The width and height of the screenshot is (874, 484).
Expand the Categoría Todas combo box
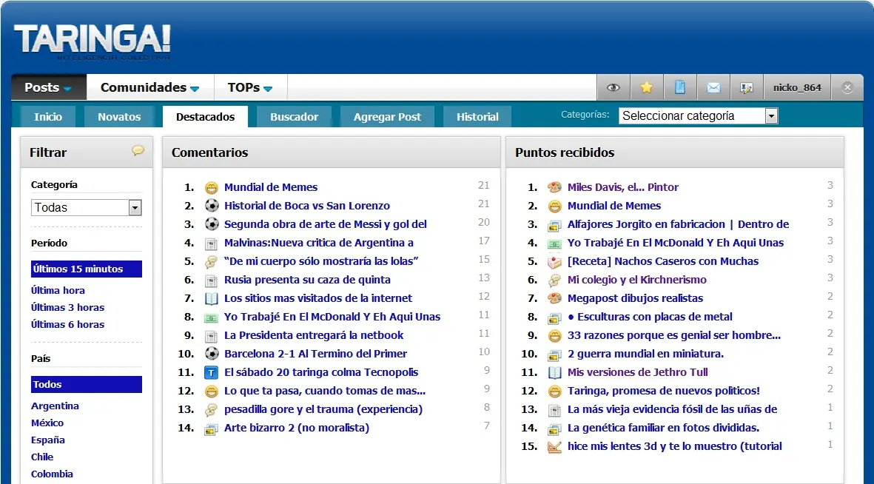click(x=87, y=207)
